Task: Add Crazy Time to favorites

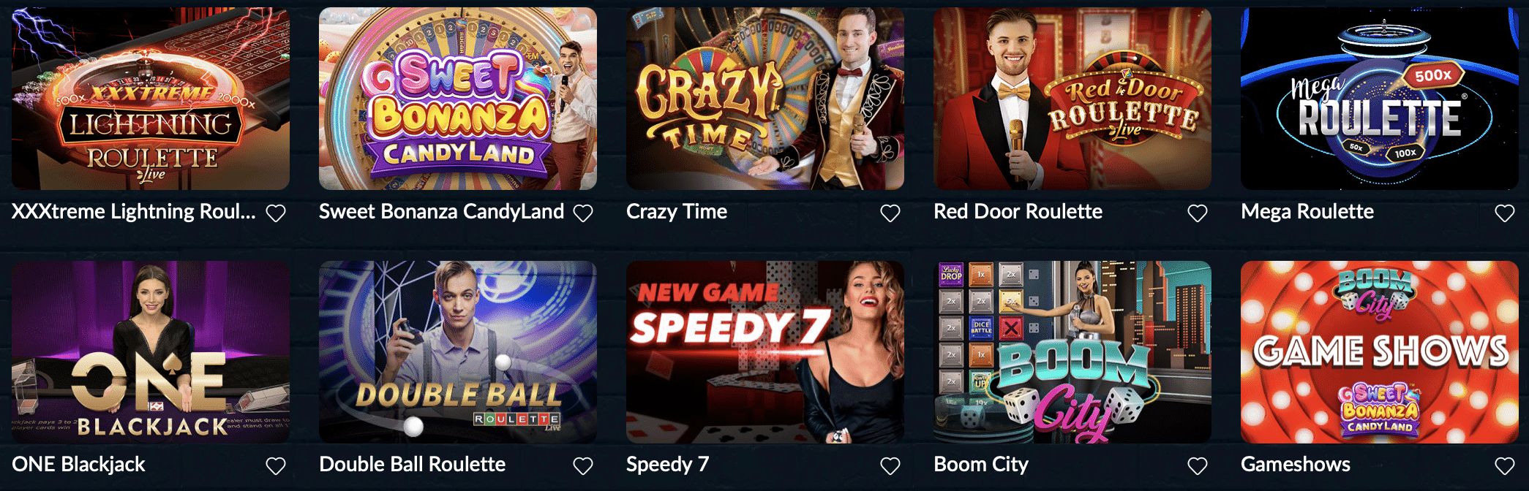Action: click(x=890, y=213)
